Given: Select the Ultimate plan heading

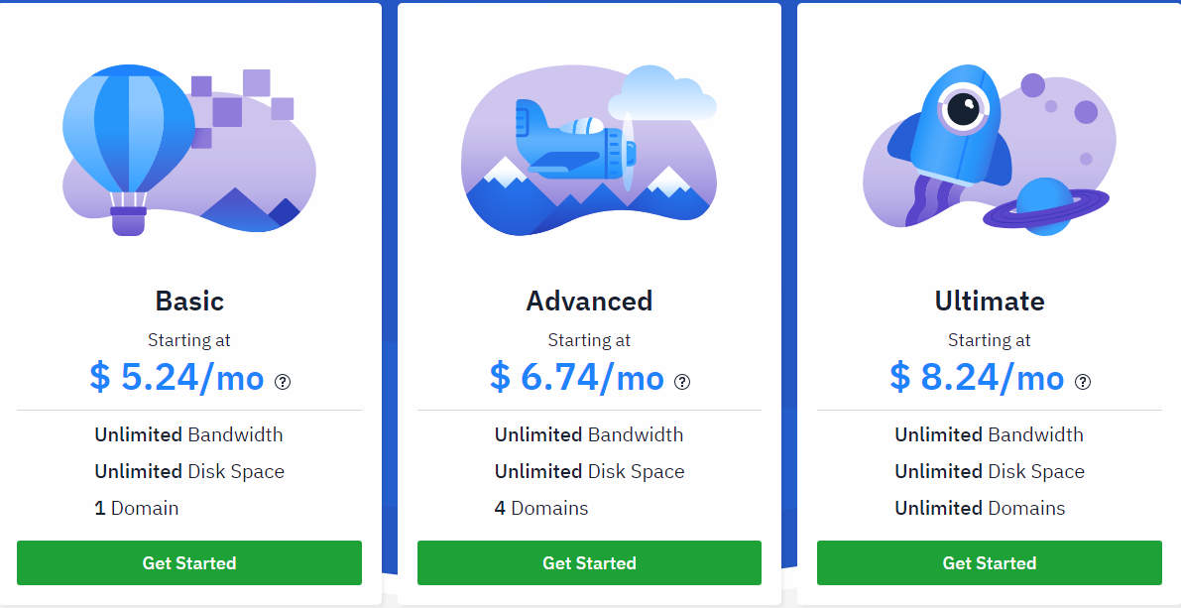Looking at the screenshot, I should point(990,301).
